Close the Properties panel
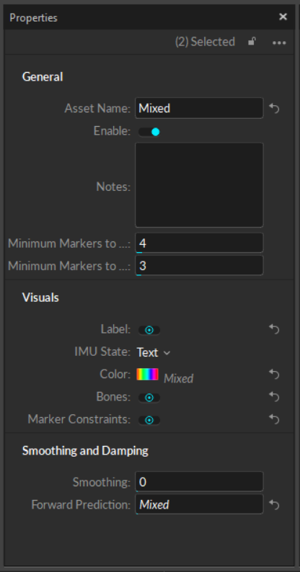Viewport: 300px width, 572px height. [x=283, y=17]
